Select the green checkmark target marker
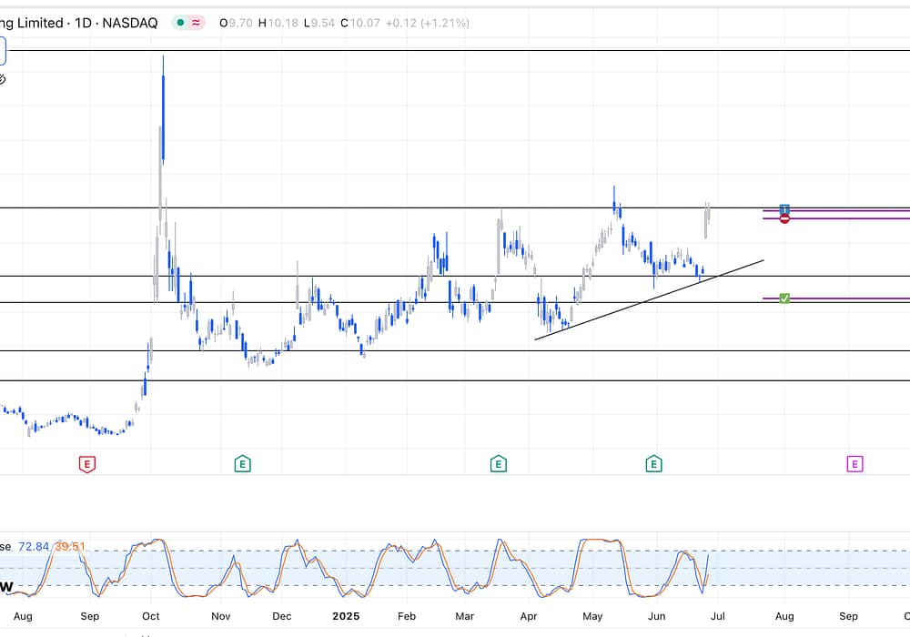 (x=784, y=298)
